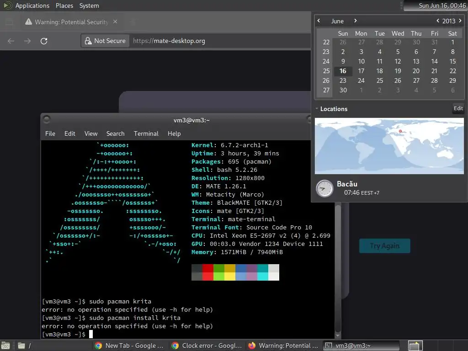Click the MATE logo icon in the top panel
The width and height of the screenshot is (468, 351).
(7, 5)
